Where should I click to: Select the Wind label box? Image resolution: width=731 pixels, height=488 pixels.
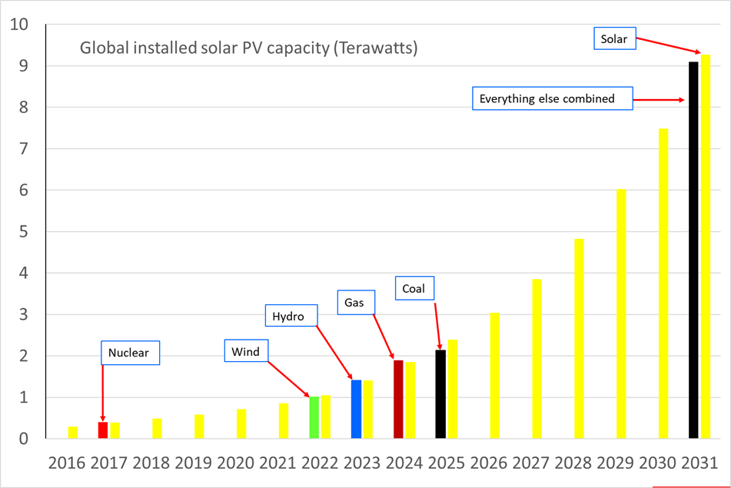tap(246, 351)
